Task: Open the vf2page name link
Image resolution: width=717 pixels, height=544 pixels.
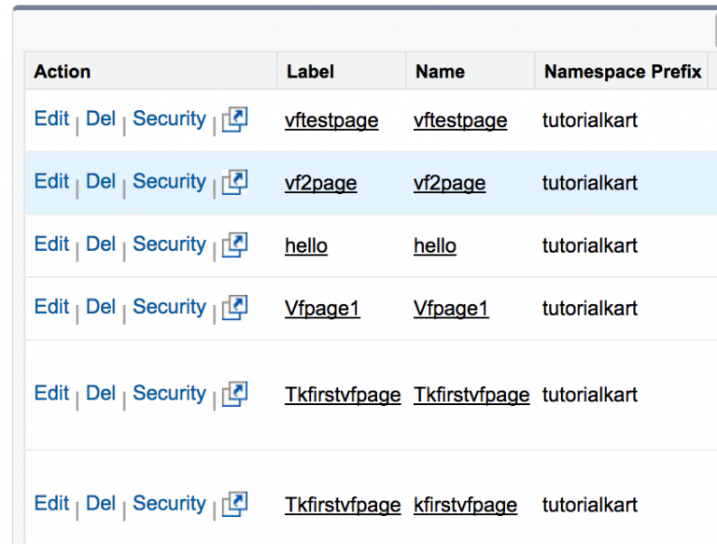Action: pyautogui.click(x=449, y=183)
